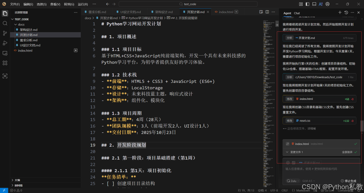Click the errors and warnings indicator in status bar
Screen dimensions: 364x193
point(16,190)
